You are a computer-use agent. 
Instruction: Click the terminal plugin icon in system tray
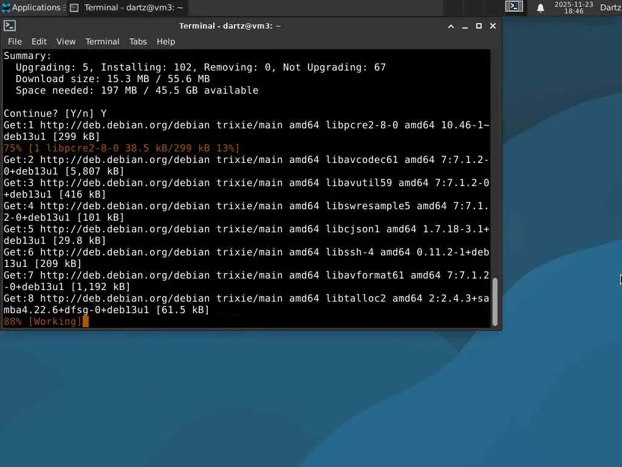(514, 7)
